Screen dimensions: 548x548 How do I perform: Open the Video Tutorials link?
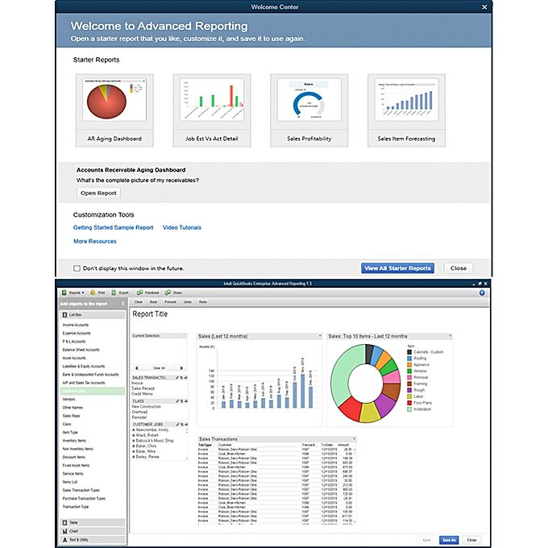pos(181,228)
